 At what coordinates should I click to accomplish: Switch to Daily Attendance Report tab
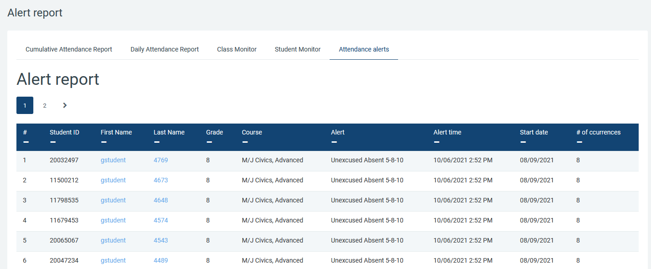pos(164,49)
